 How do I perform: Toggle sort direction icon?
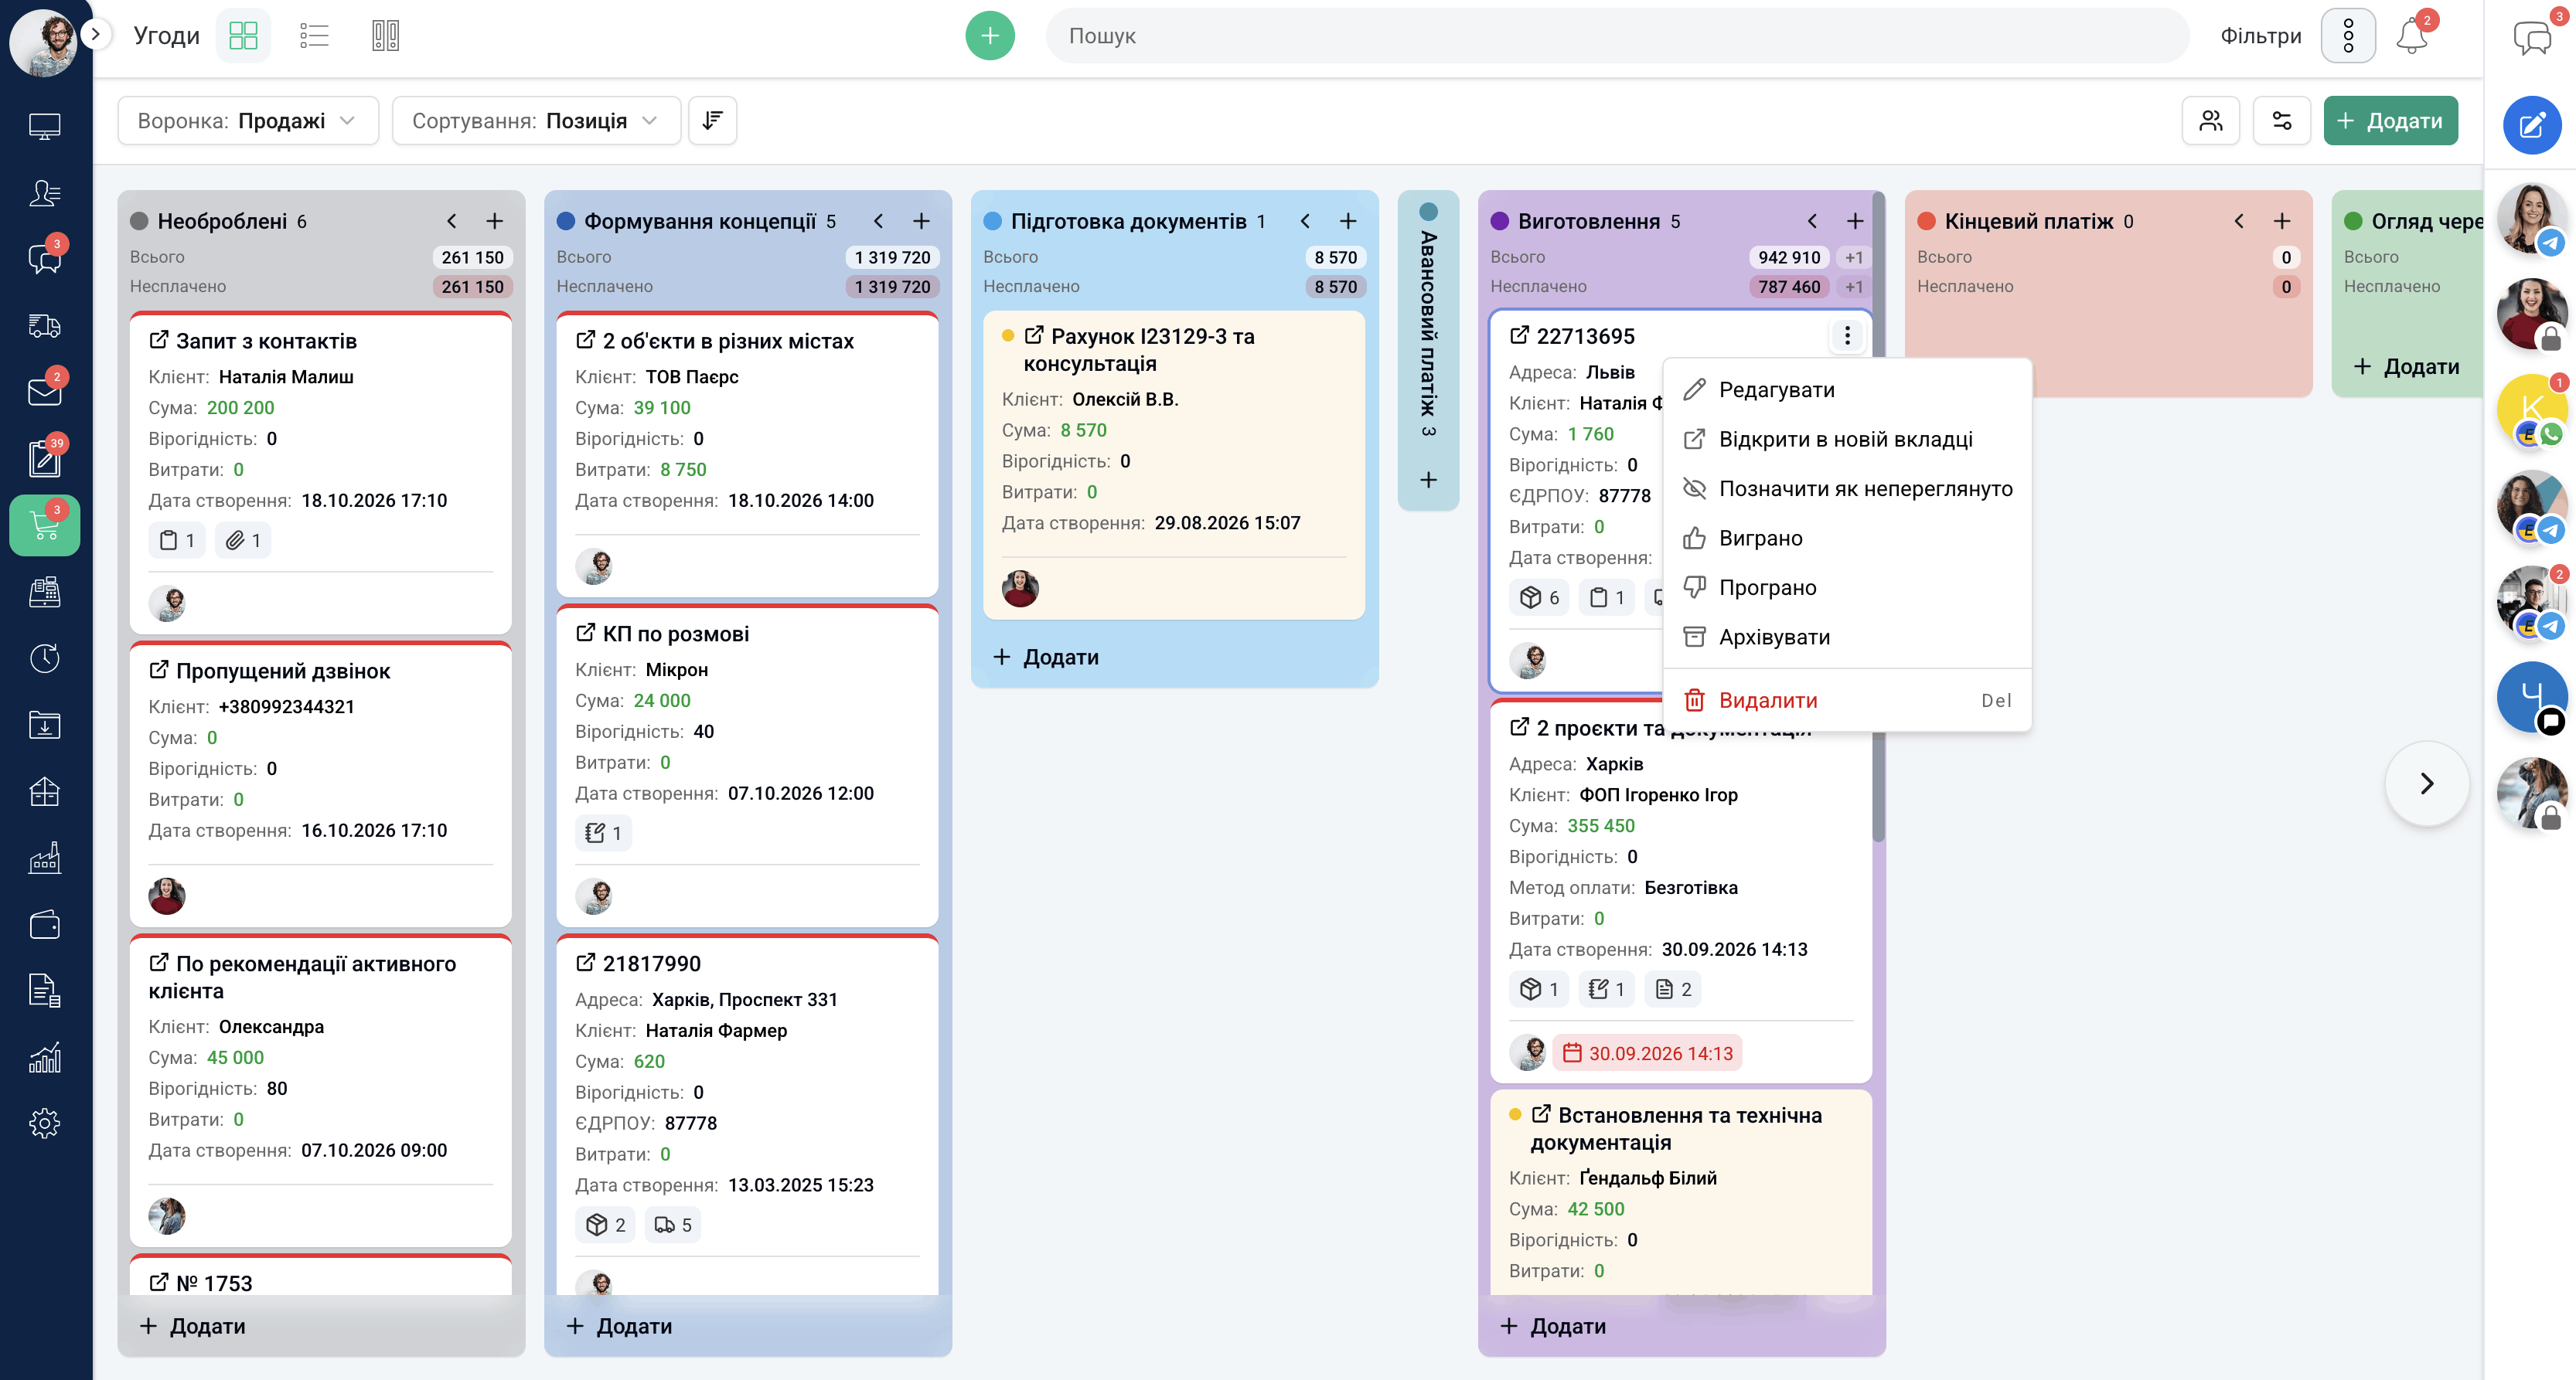click(712, 121)
